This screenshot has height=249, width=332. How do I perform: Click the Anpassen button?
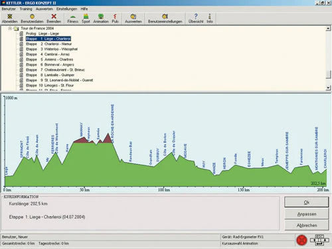point(306,214)
